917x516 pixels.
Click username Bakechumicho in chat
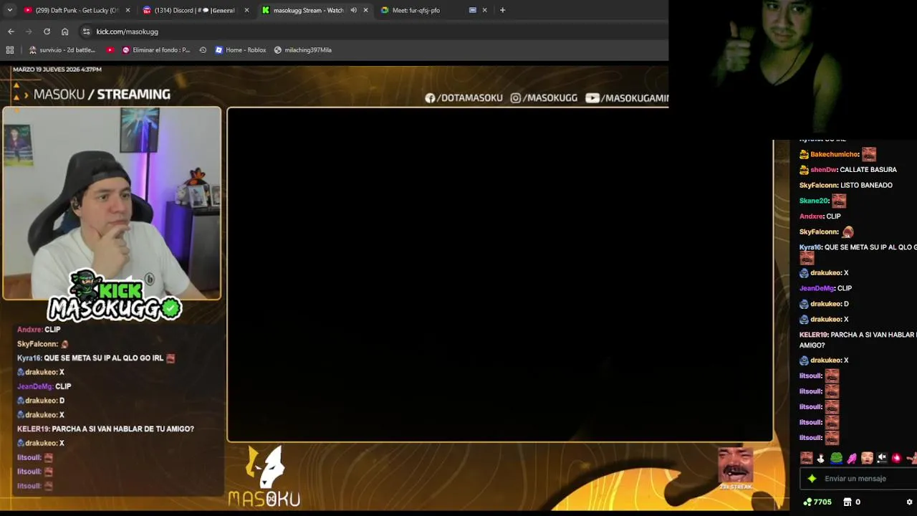tap(834, 154)
